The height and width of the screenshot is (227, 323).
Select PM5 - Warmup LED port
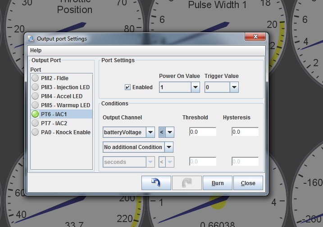(65, 105)
